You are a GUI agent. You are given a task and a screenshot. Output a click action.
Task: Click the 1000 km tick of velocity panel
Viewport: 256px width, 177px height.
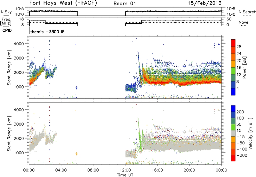tap(19, 153)
